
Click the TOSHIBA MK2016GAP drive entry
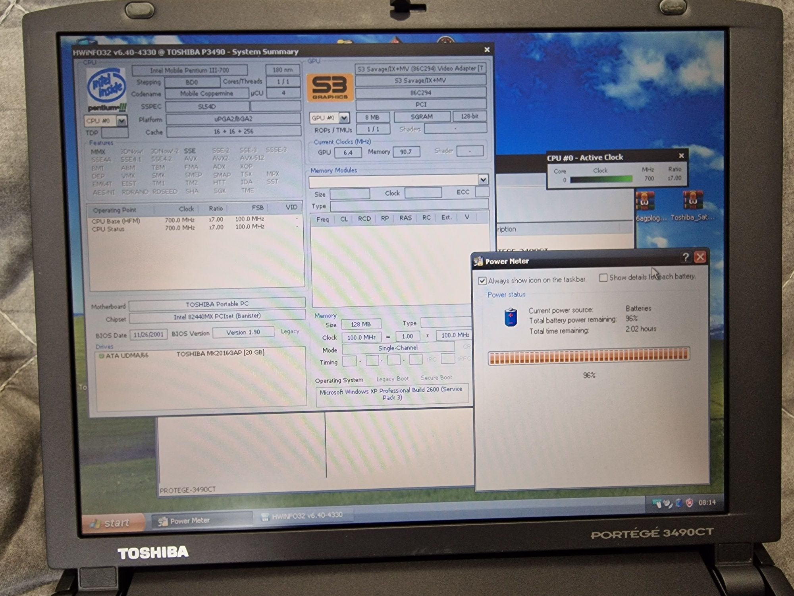[220, 353]
